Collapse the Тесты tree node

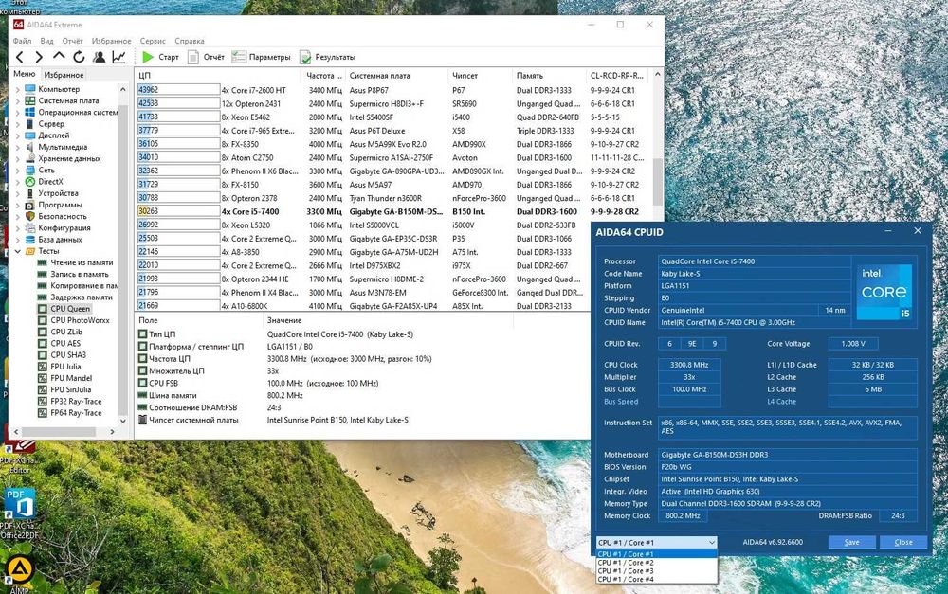pos(17,251)
